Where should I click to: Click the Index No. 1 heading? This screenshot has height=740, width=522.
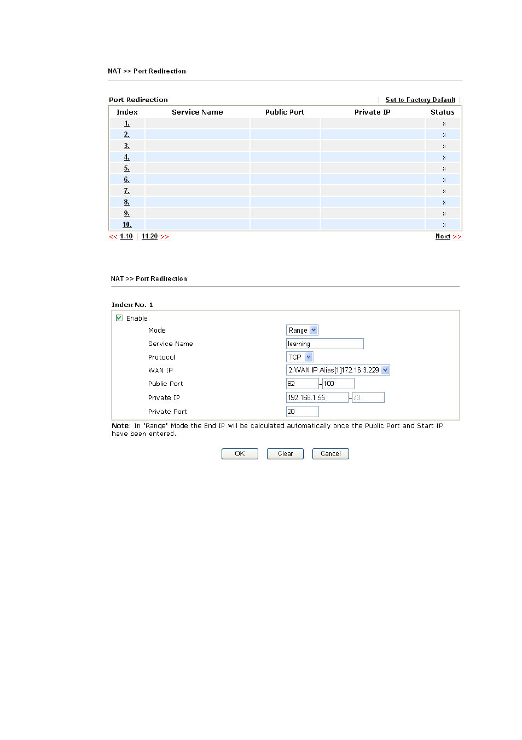click(132, 305)
